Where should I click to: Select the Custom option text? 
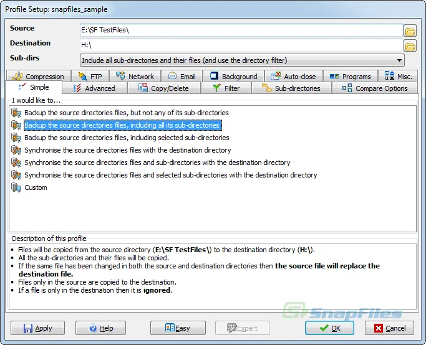36,187
